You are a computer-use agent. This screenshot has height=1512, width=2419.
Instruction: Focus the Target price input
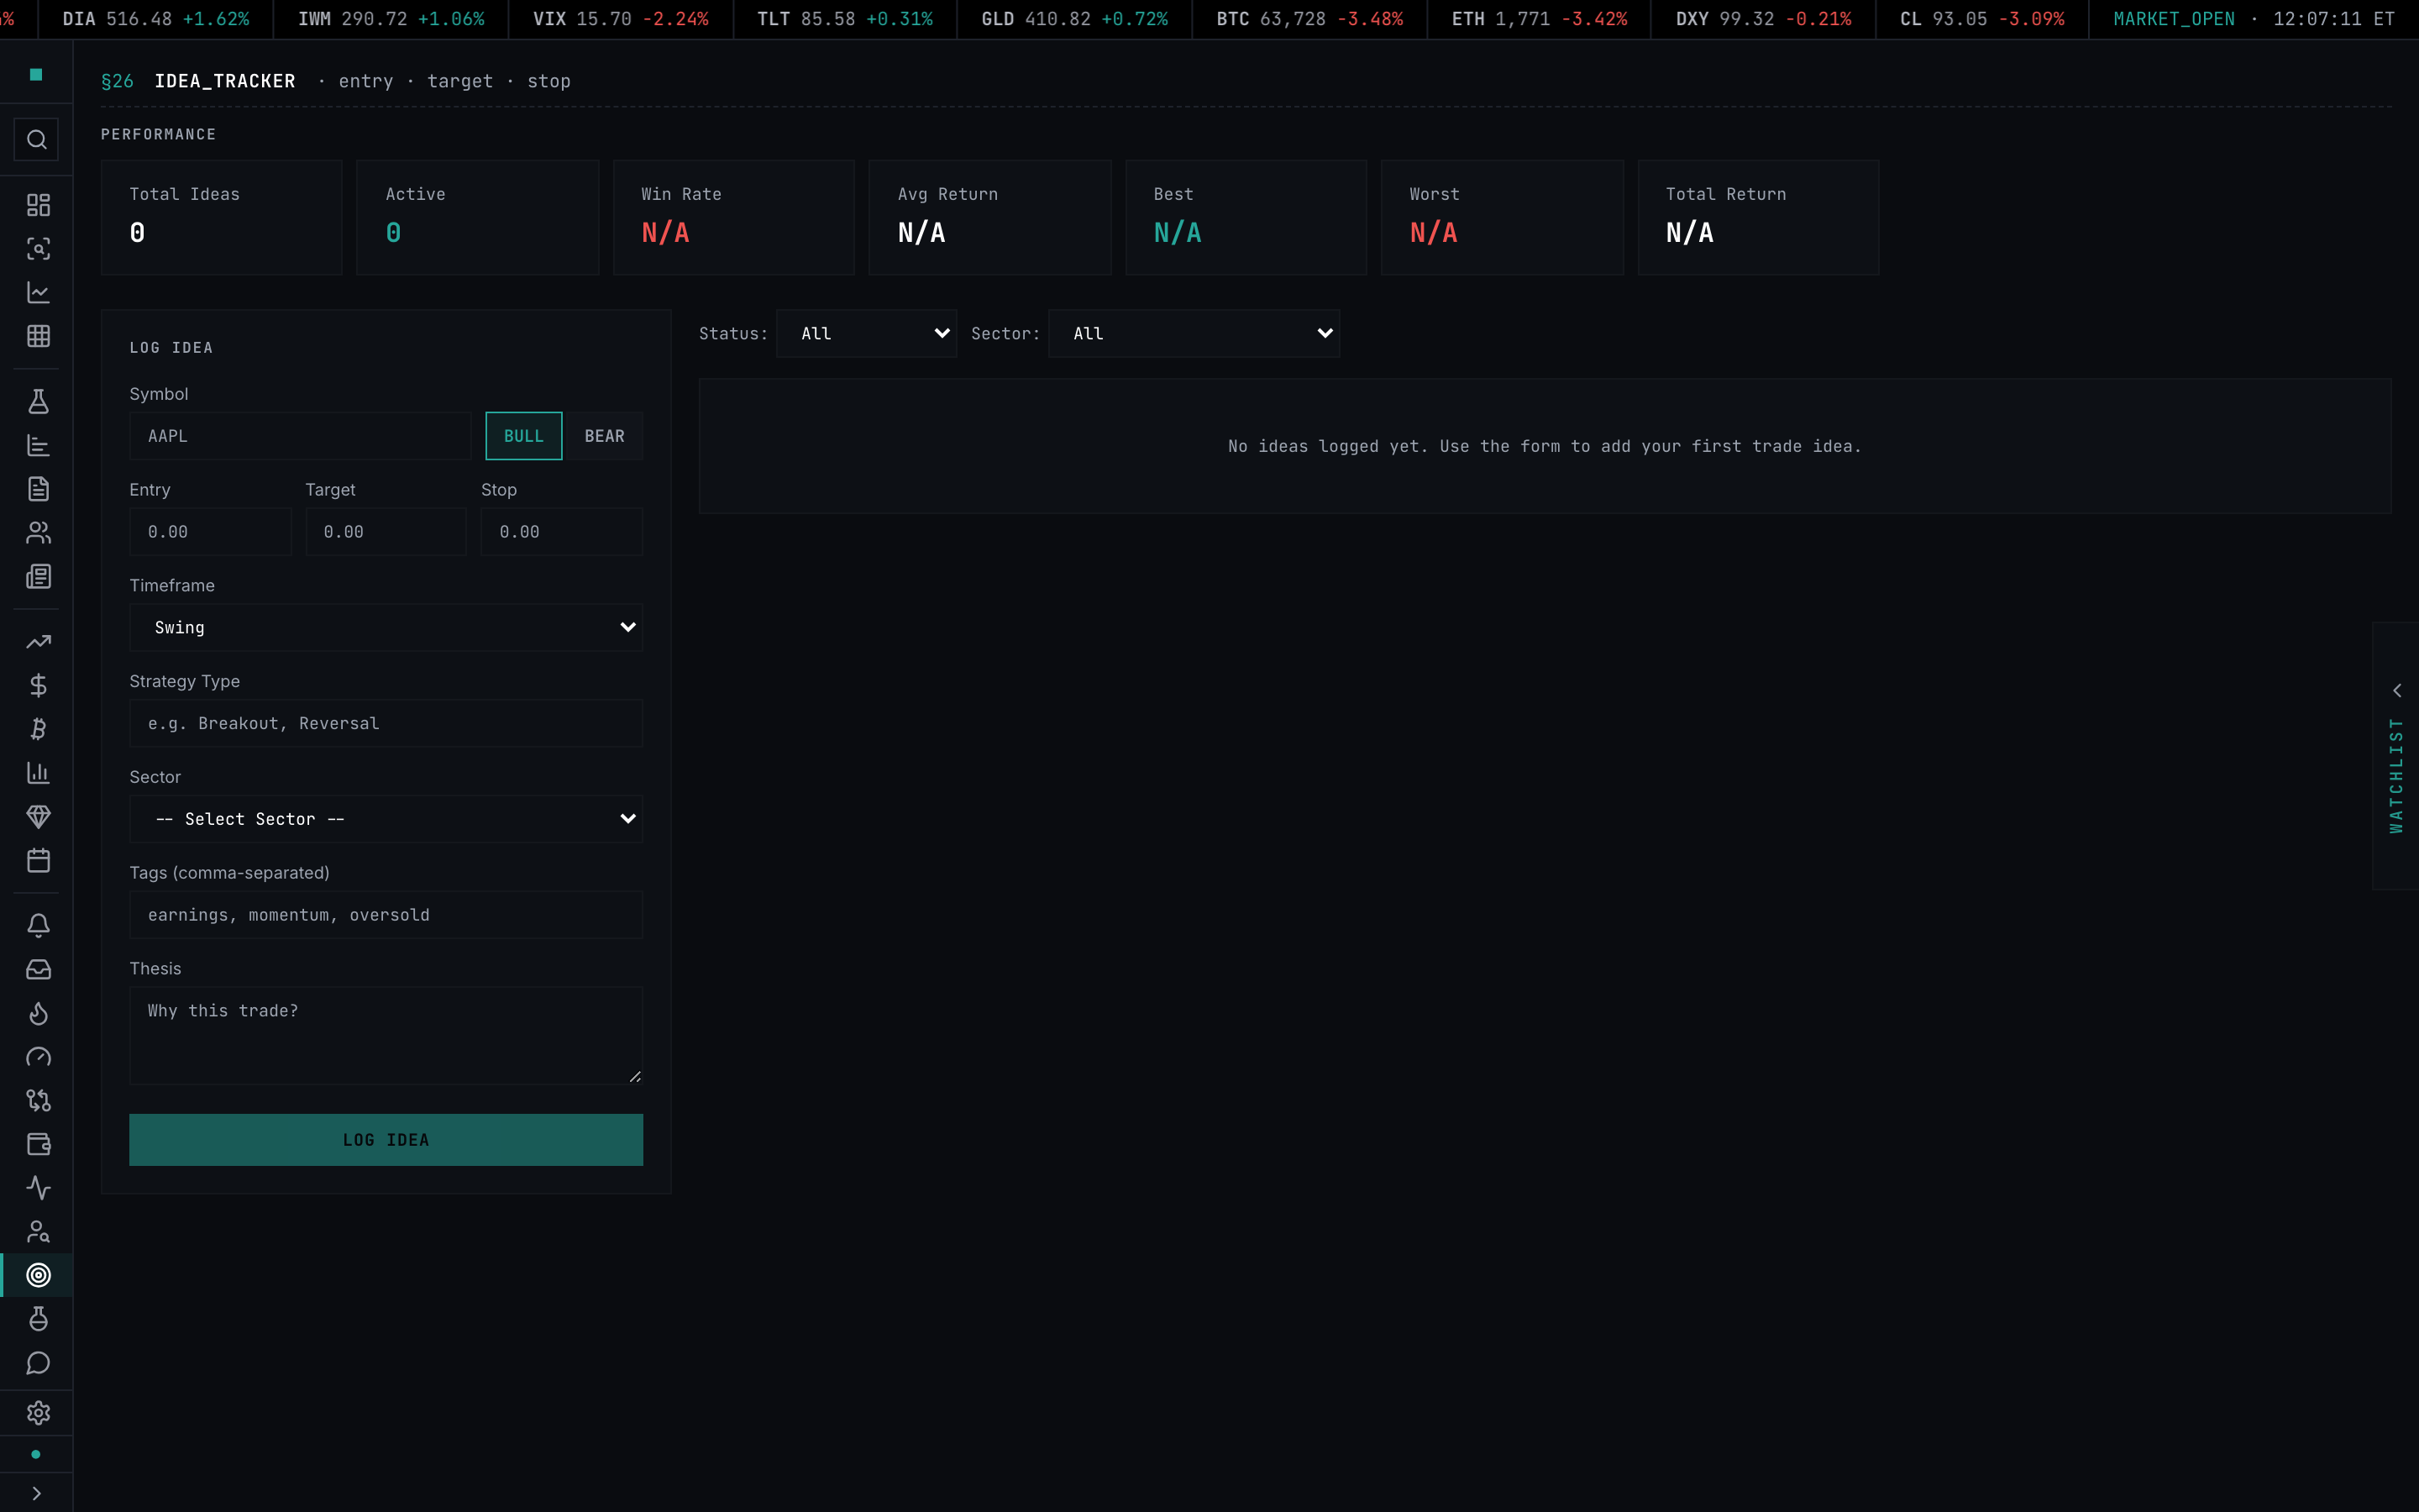[x=386, y=532]
